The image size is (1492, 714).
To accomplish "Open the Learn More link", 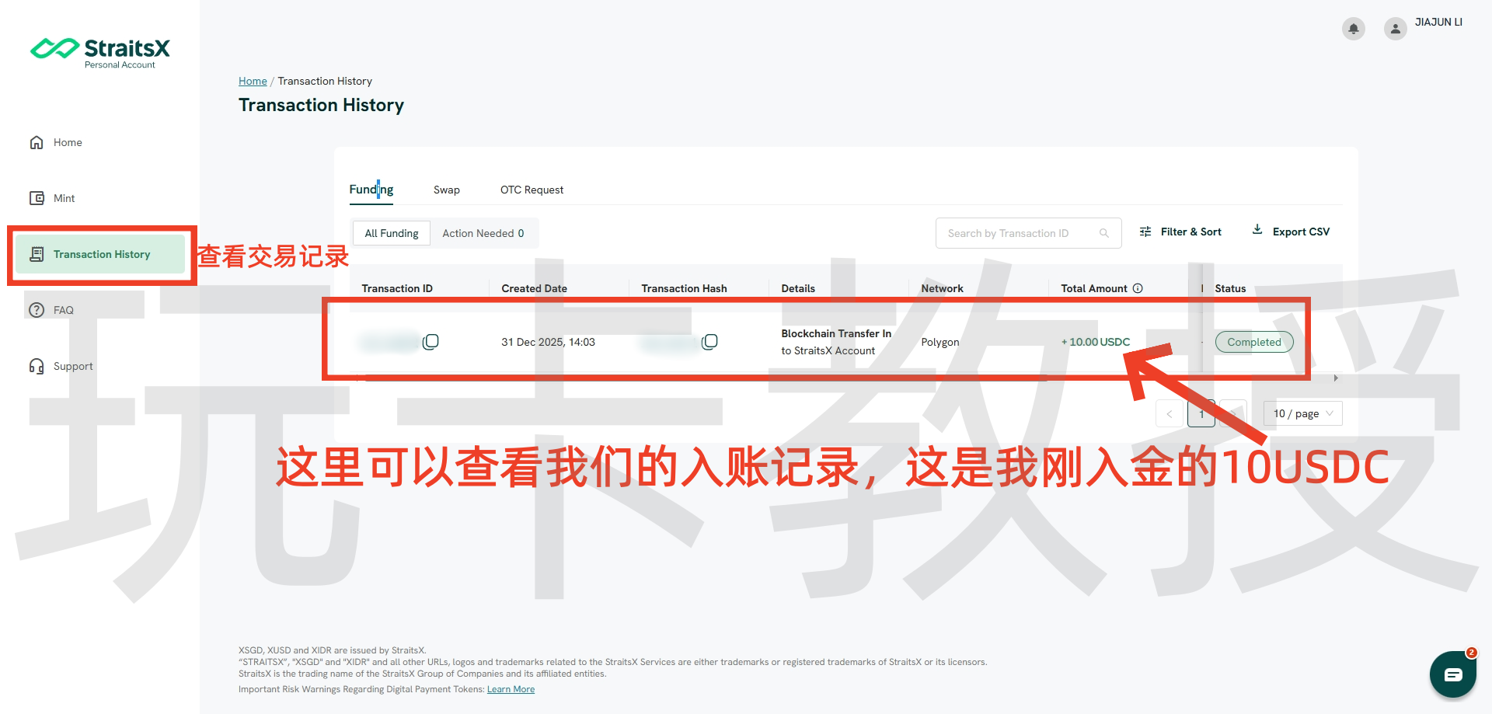I will [511, 689].
